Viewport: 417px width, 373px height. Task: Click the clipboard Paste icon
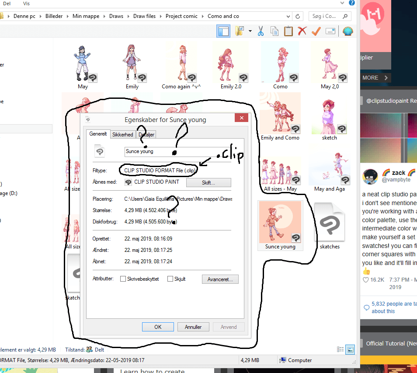tap(288, 31)
